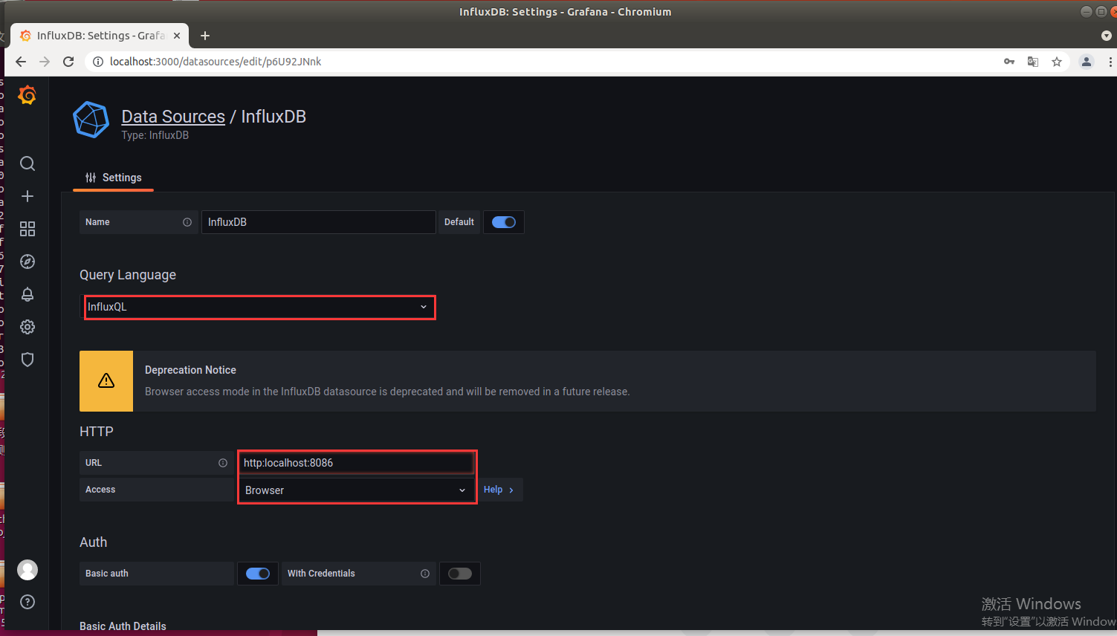
Task: Click the browser address bar
Action: coord(550,62)
